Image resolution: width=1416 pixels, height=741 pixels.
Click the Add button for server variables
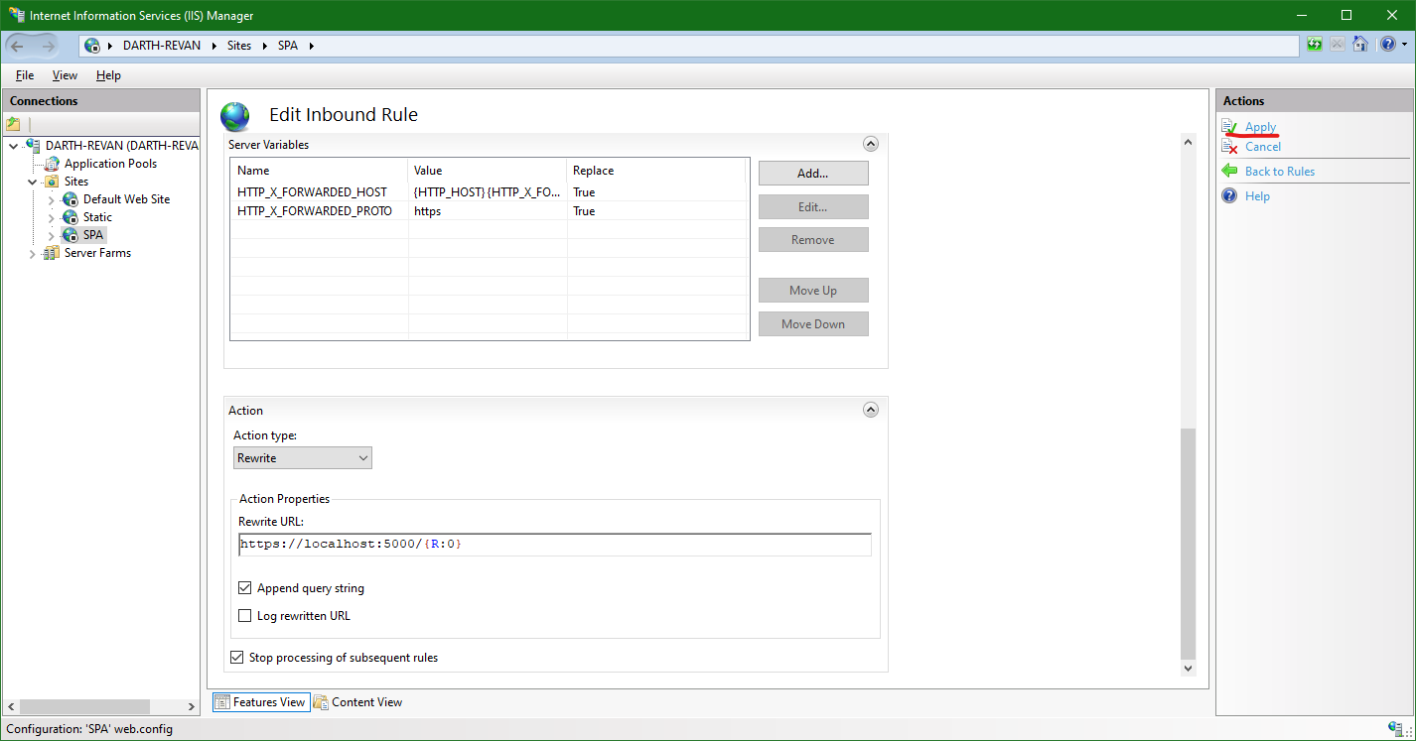tap(812, 173)
